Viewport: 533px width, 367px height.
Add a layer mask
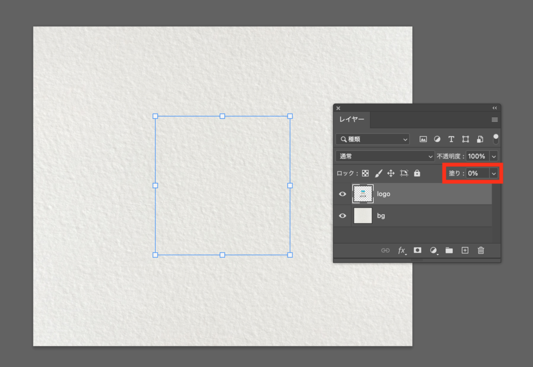pos(417,250)
